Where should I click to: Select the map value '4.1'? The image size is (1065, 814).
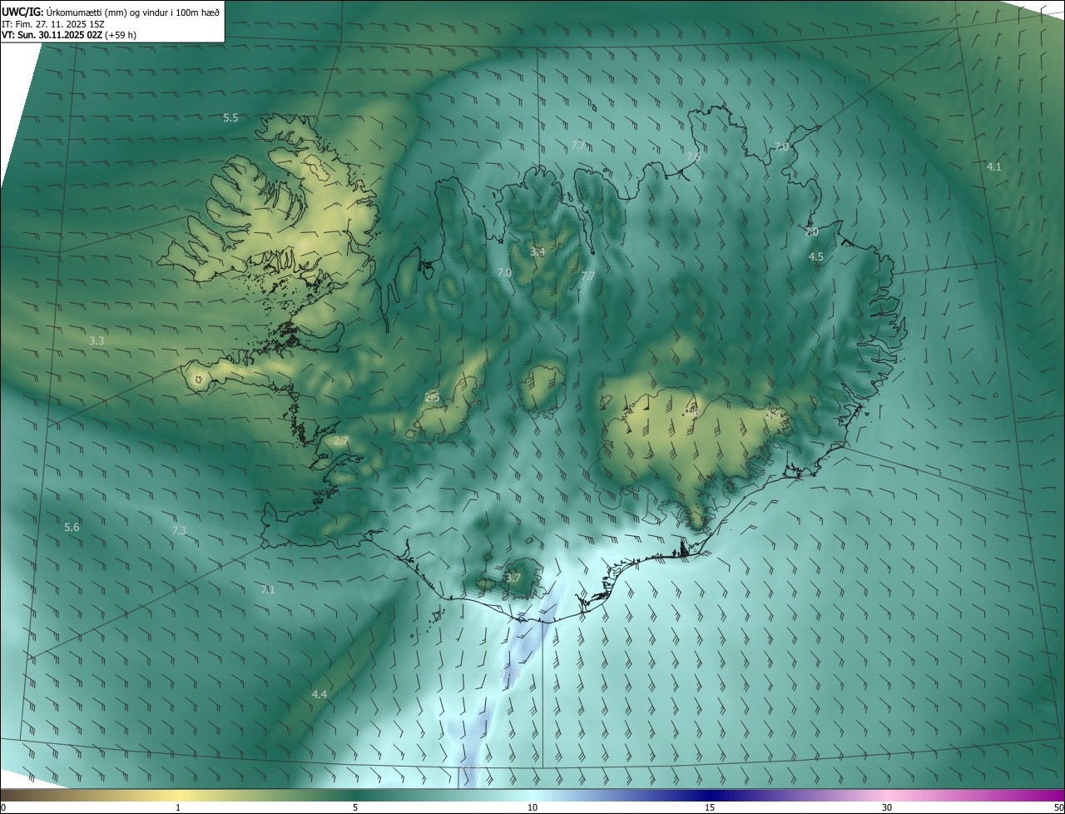(x=993, y=166)
